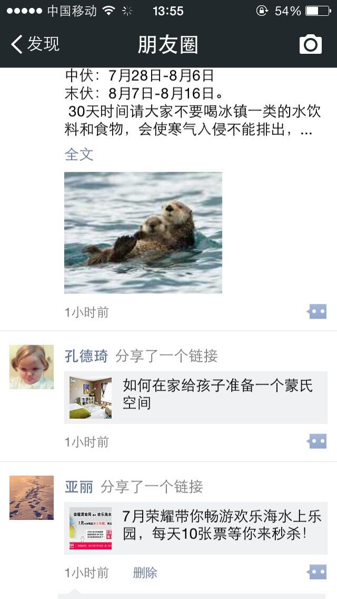The width and height of the screenshot is (337, 599).
Task: Open the 欢乐海水上乐园 shared link card
Action: click(196, 528)
